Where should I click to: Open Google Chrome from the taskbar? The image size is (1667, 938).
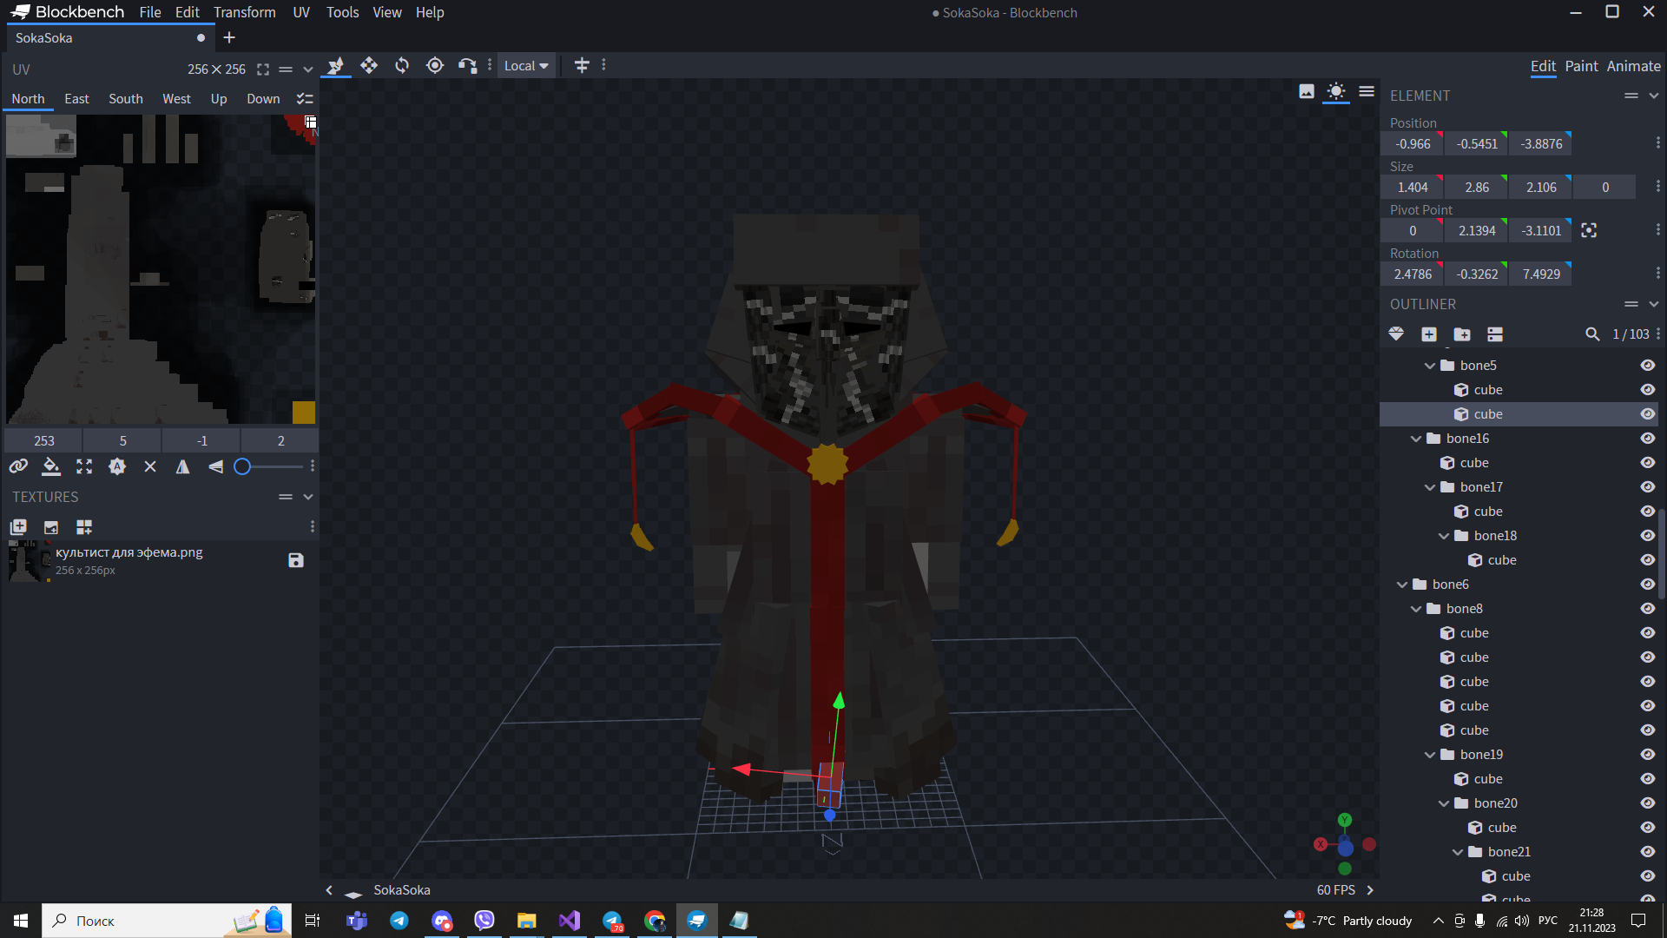pyautogui.click(x=655, y=921)
